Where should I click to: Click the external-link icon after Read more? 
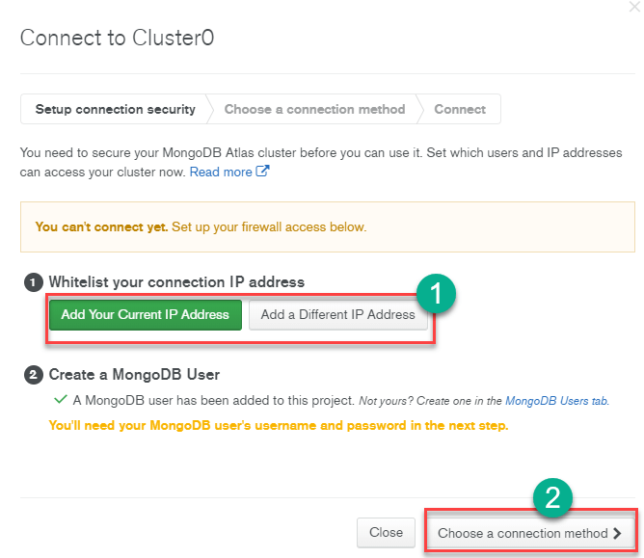262,173
